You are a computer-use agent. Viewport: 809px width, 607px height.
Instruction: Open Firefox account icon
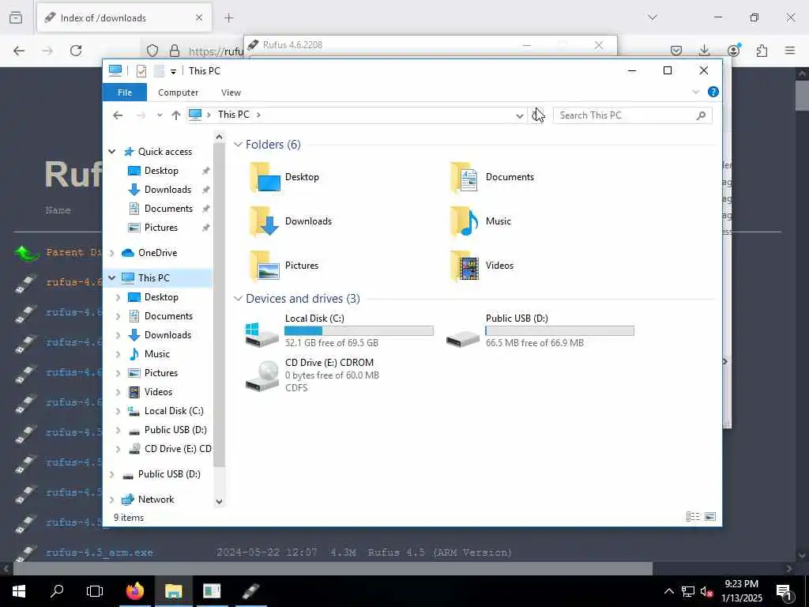(734, 50)
